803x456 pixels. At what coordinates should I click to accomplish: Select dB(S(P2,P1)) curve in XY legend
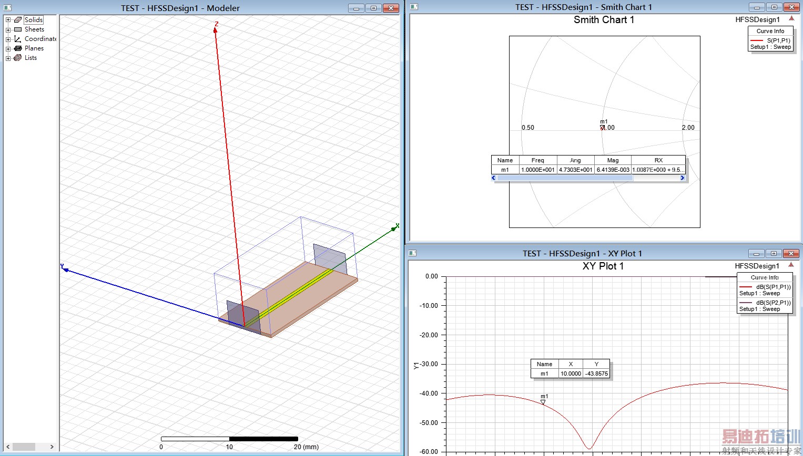click(772, 303)
